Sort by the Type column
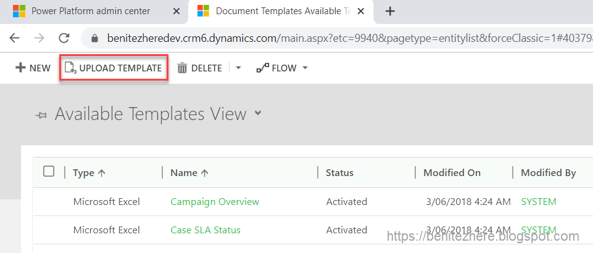Image resolution: width=593 pixels, height=253 pixels. [x=89, y=173]
